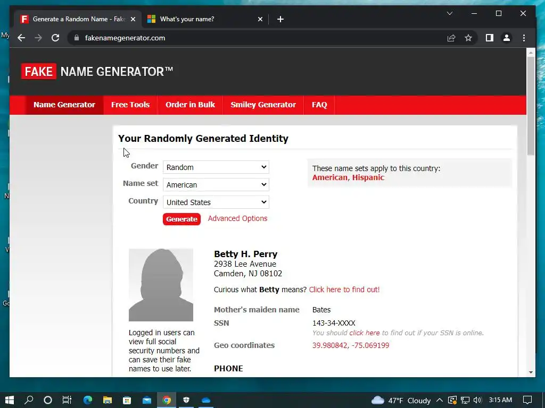Open the tab search chevron in title bar

pos(449,13)
